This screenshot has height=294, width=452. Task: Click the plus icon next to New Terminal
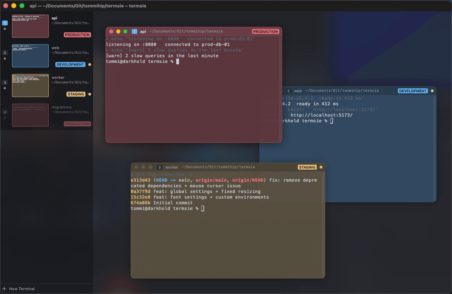[4, 289]
